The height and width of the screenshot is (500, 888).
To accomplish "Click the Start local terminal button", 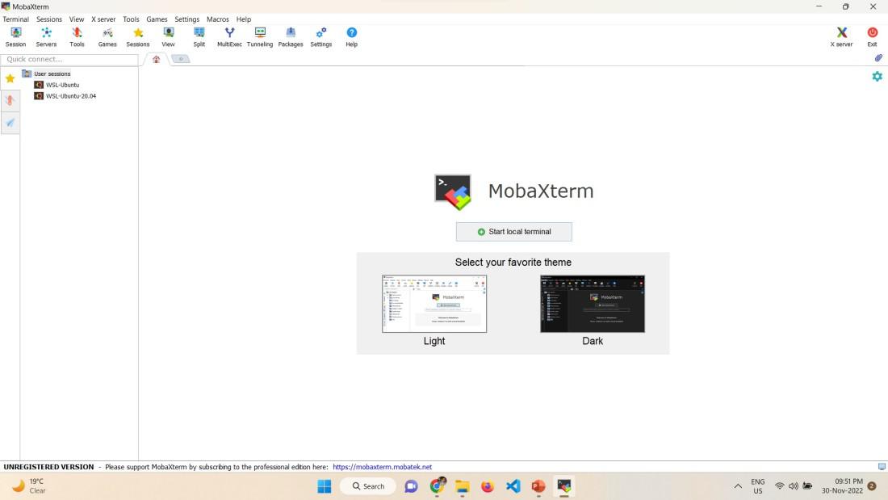I will pyautogui.click(x=513, y=231).
